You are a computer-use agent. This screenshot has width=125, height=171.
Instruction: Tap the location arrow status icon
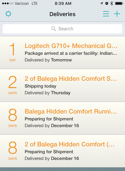102,3
